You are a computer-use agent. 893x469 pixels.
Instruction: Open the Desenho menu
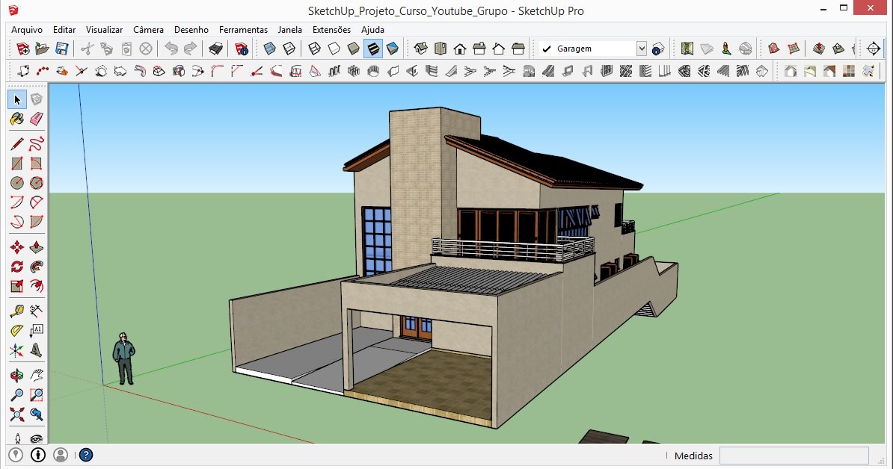tap(191, 30)
